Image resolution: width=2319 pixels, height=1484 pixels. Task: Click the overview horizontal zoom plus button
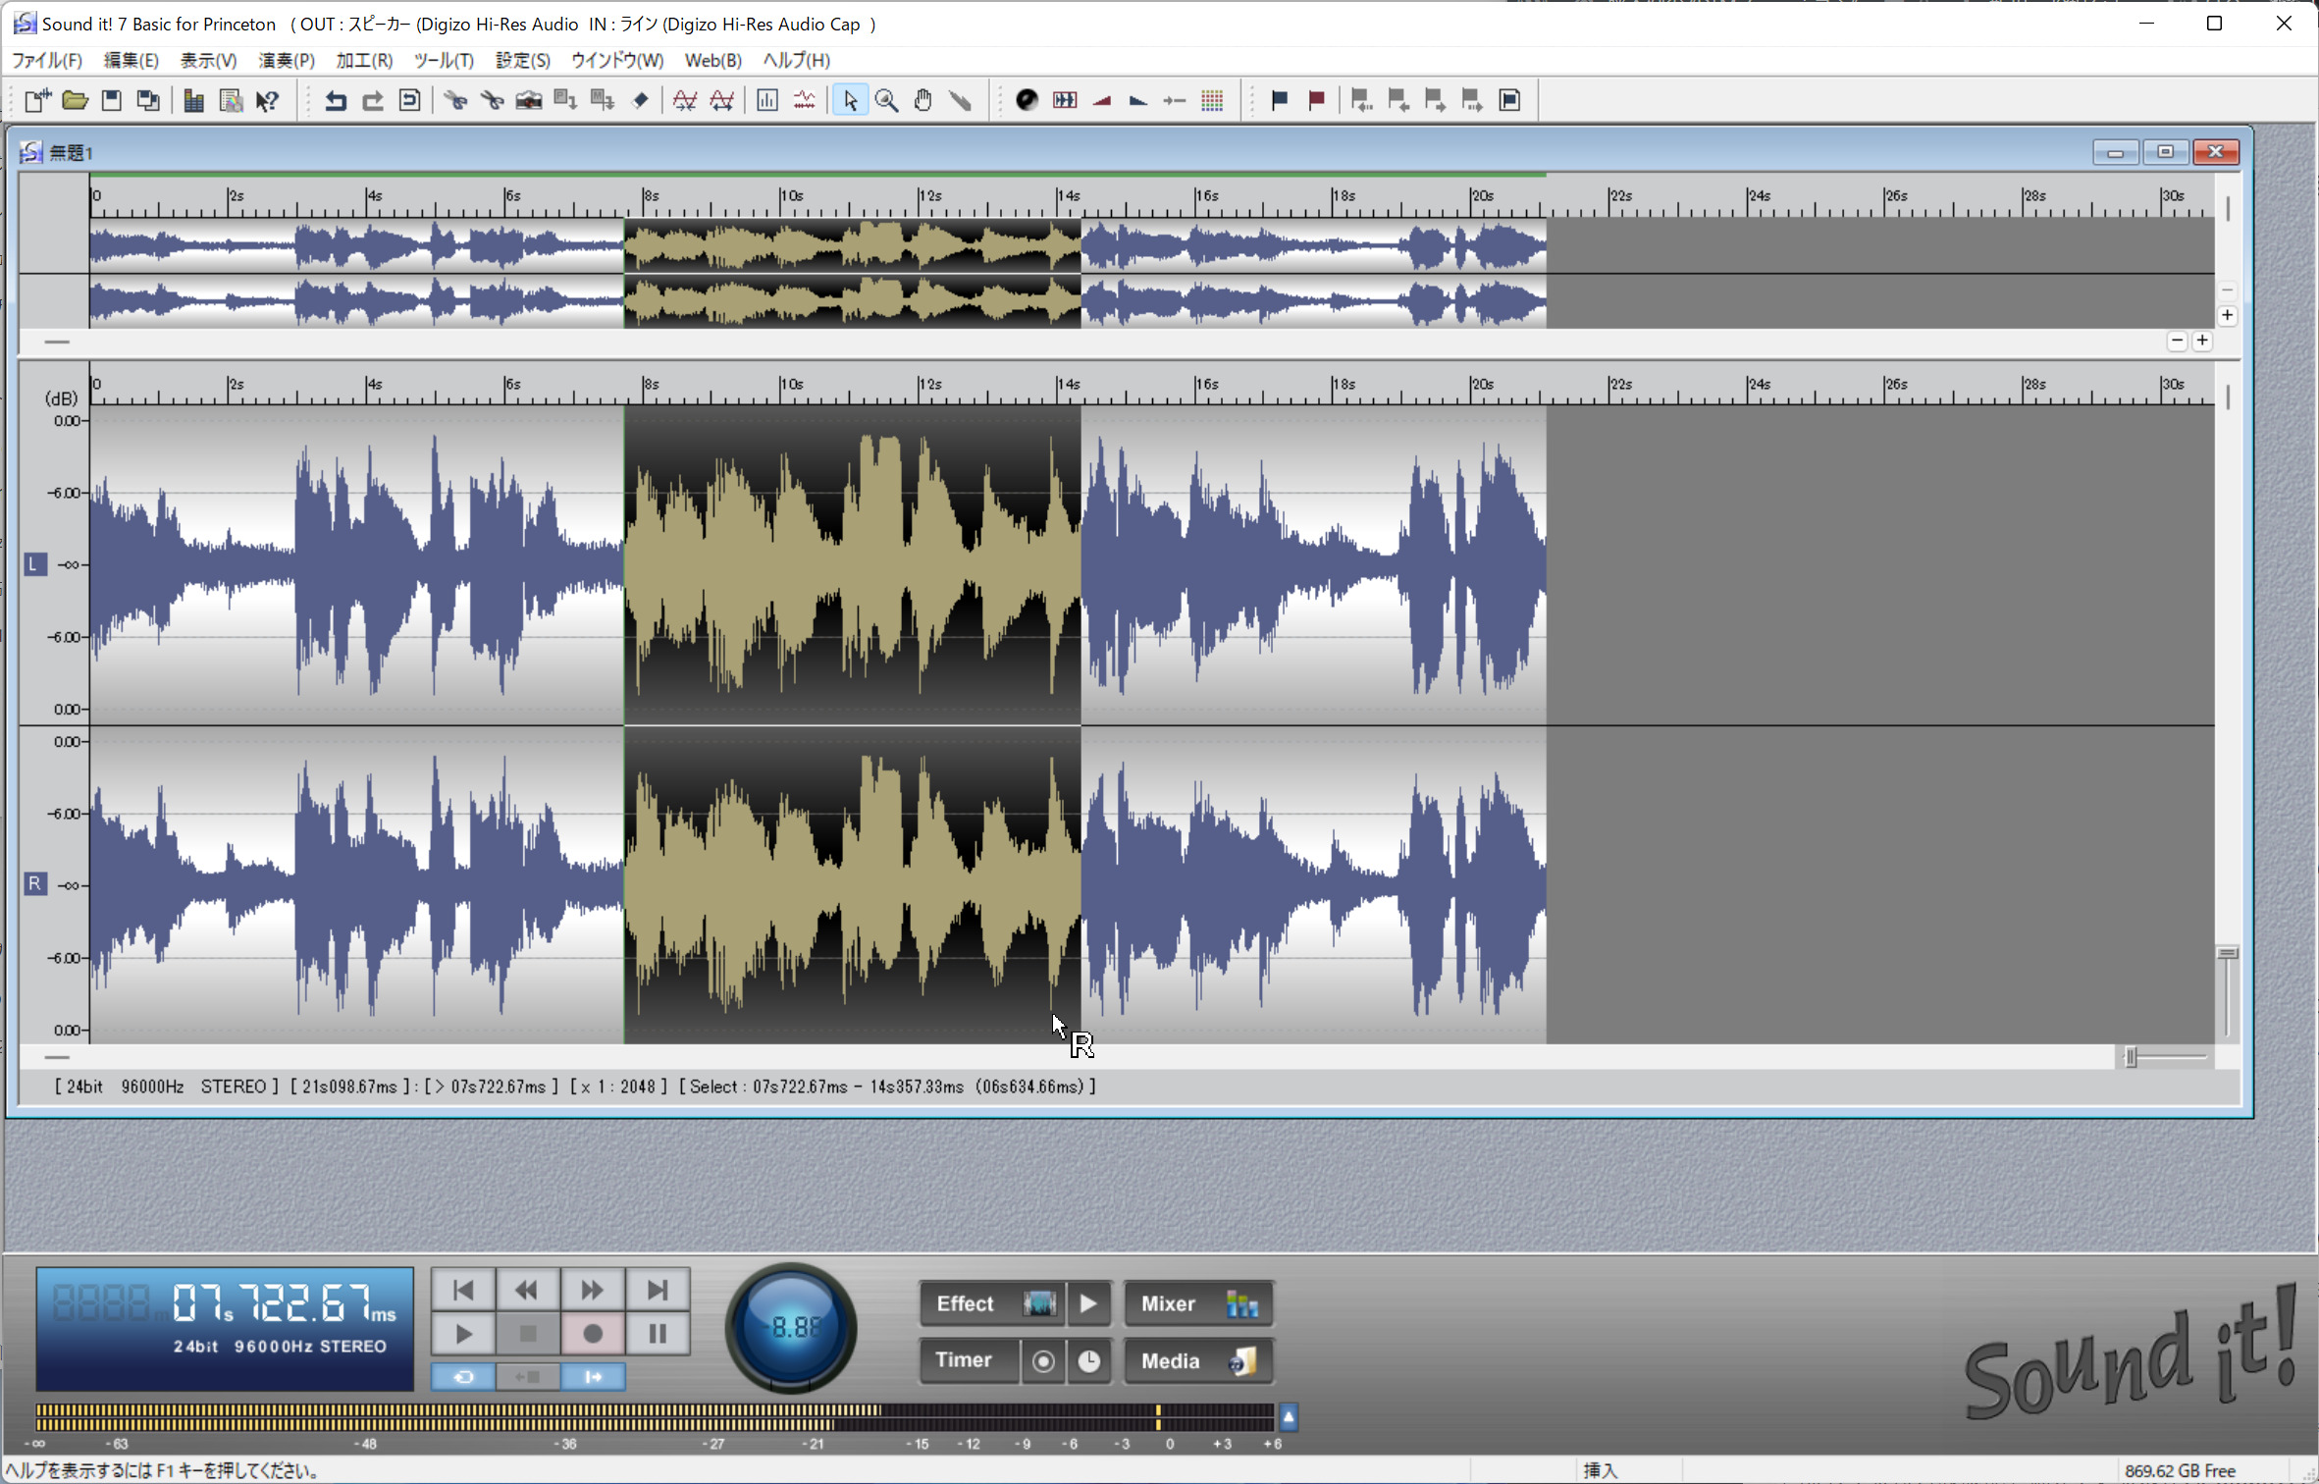click(x=2202, y=341)
